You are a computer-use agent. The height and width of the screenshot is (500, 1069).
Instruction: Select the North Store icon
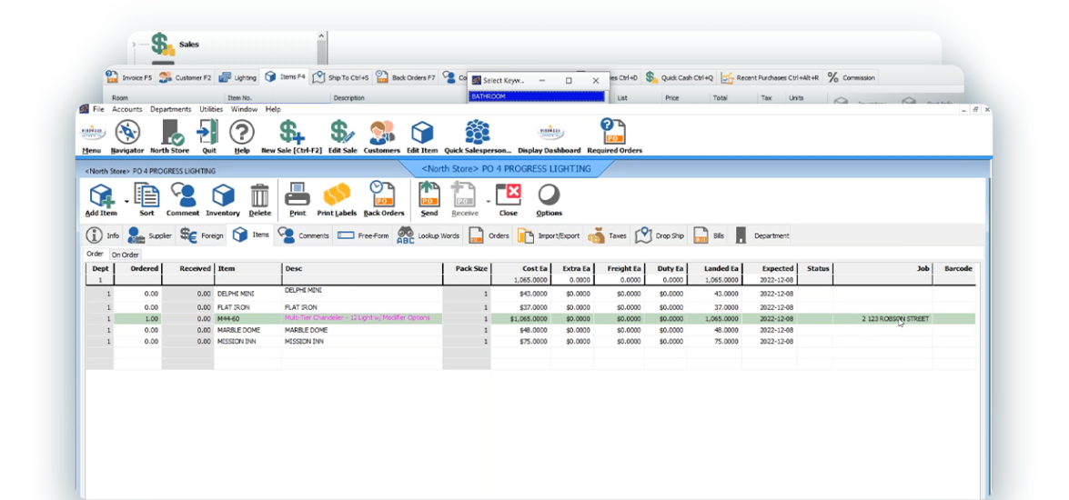(x=170, y=136)
